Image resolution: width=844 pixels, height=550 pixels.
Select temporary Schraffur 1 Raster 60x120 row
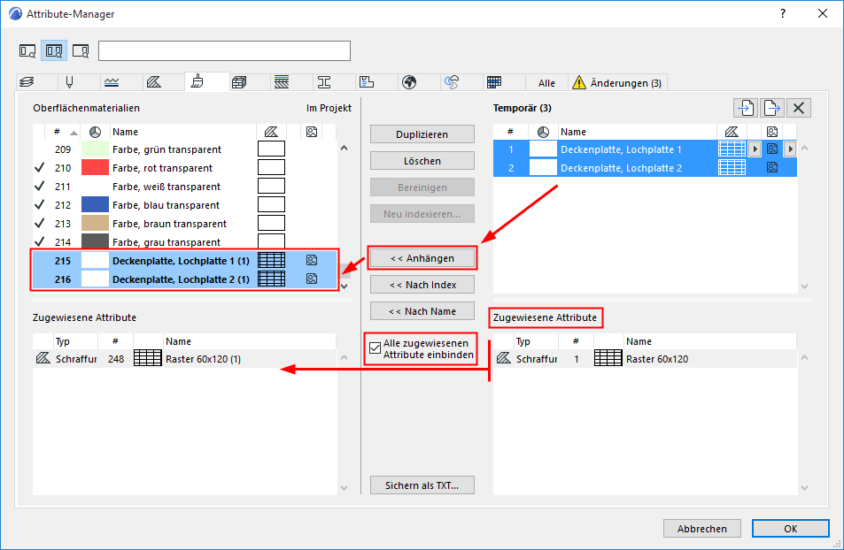pos(645,359)
